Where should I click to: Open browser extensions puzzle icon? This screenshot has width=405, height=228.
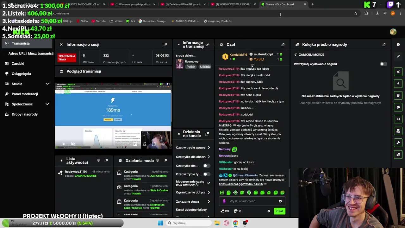(x=366, y=13)
